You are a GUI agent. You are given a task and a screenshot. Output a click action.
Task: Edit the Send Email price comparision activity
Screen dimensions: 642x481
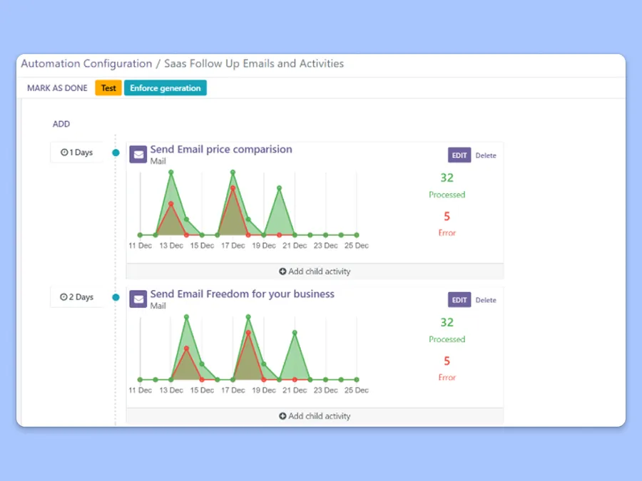459,155
